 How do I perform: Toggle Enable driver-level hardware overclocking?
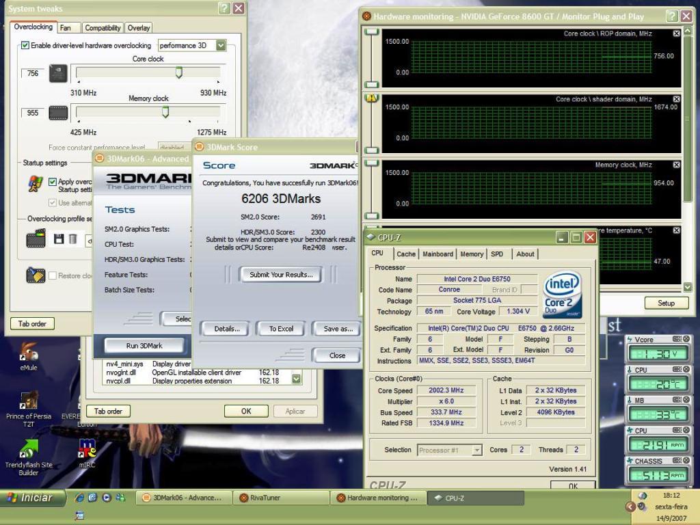point(25,46)
